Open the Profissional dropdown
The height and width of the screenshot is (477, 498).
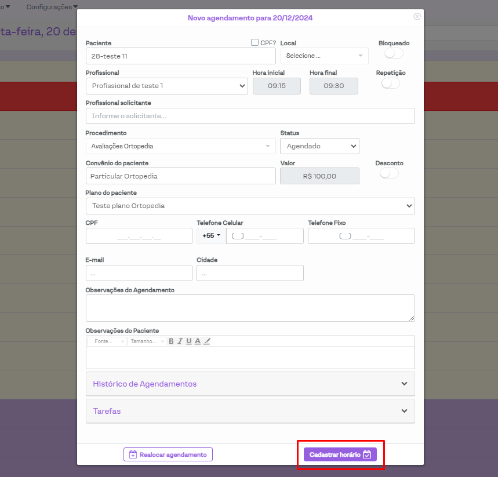[167, 86]
